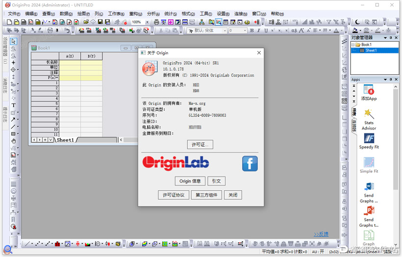
Task: Click the >>反馈 feedback link
Action: tap(321, 234)
